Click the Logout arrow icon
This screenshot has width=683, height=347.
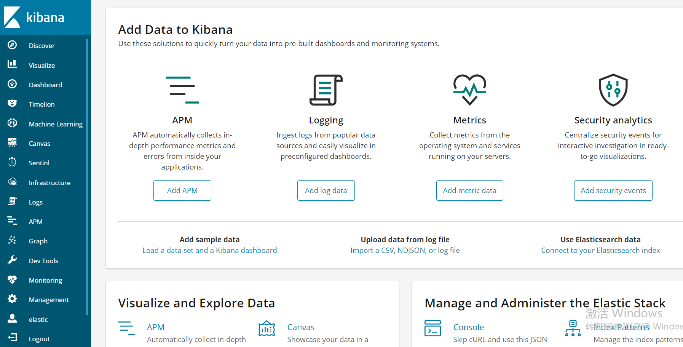(12, 337)
